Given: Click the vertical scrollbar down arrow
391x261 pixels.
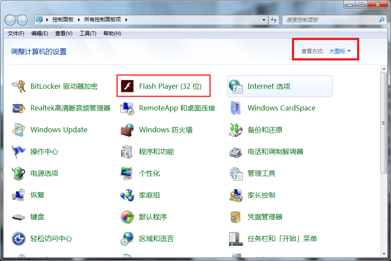Looking at the screenshot, I should click(x=384, y=254).
